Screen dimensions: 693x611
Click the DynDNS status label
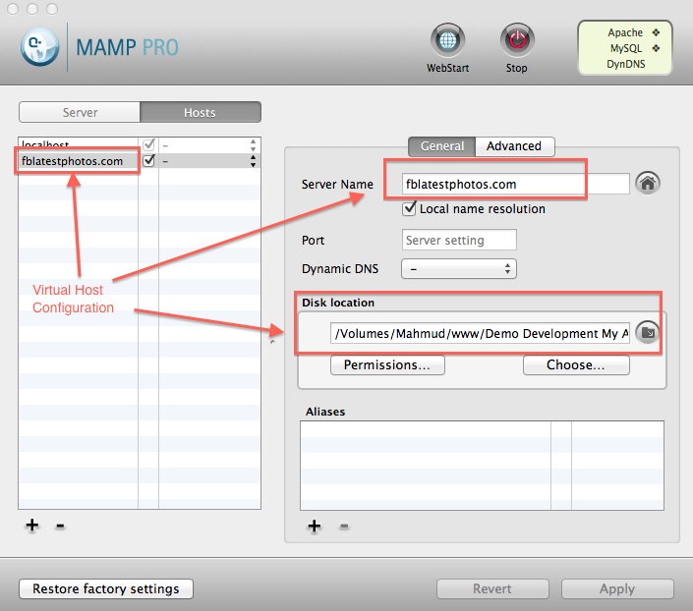click(x=625, y=64)
